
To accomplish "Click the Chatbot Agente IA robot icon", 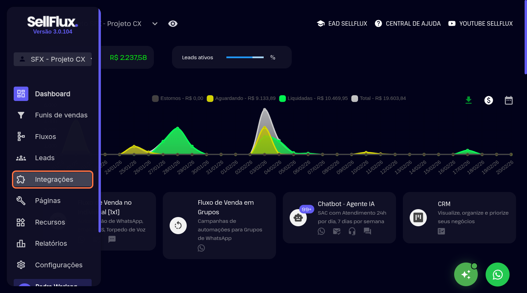I will point(298,218).
